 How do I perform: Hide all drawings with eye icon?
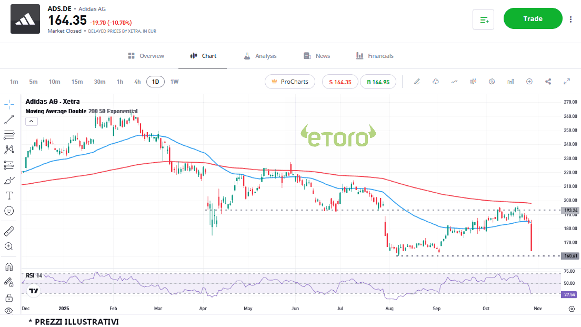[x=9, y=311]
